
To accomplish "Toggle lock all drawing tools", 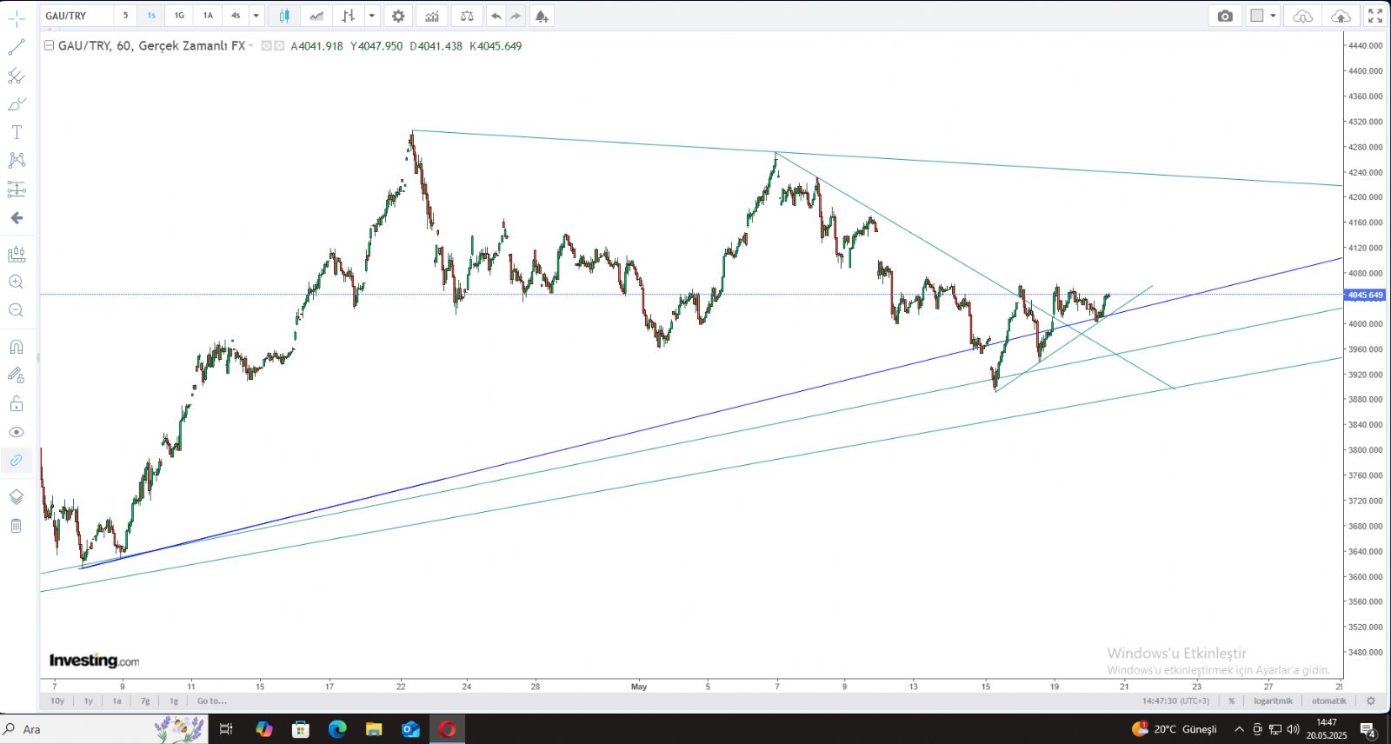I will 17,403.
